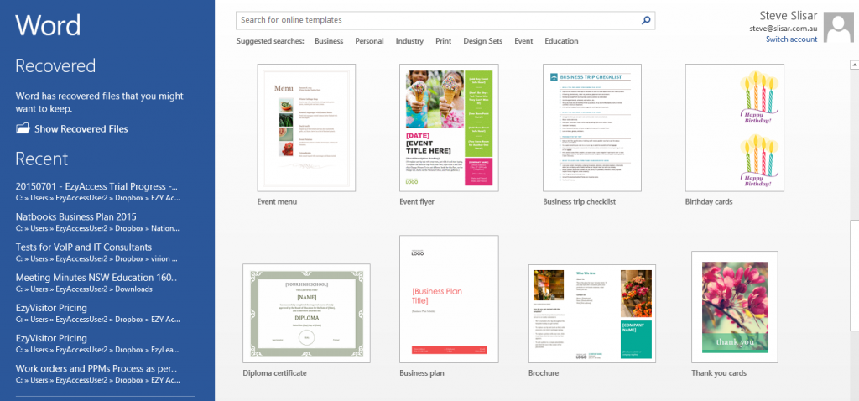Select the Design Sets suggested search
859x401 pixels.
(x=482, y=41)
